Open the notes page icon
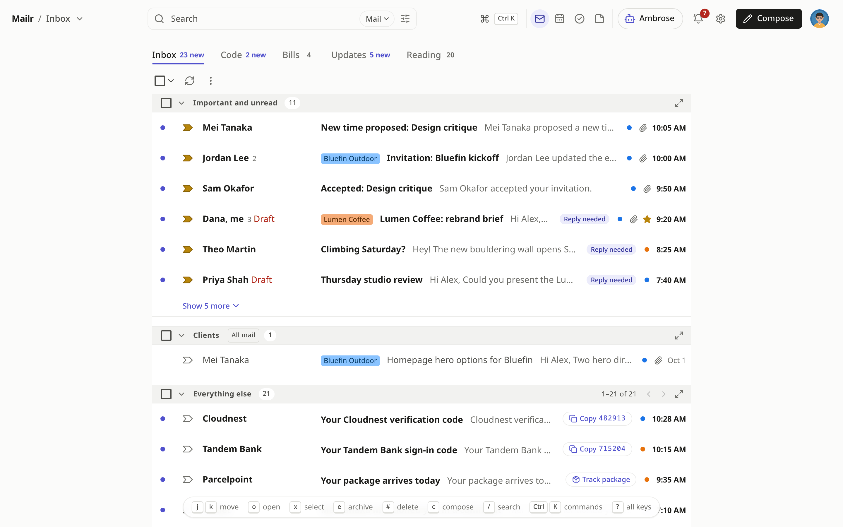The width and height of the screenshot is (843, 527). tap(599, 19)
